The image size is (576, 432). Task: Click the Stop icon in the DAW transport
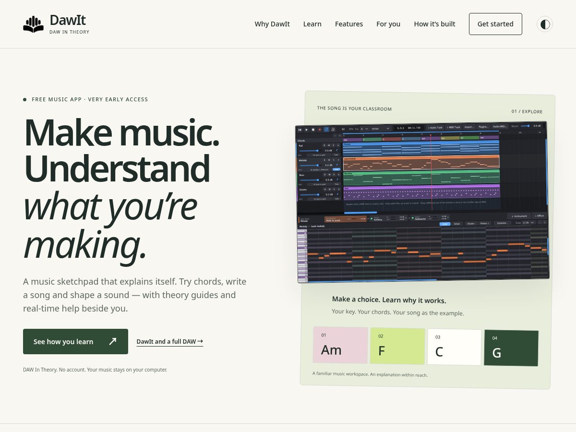click(313, 130)
